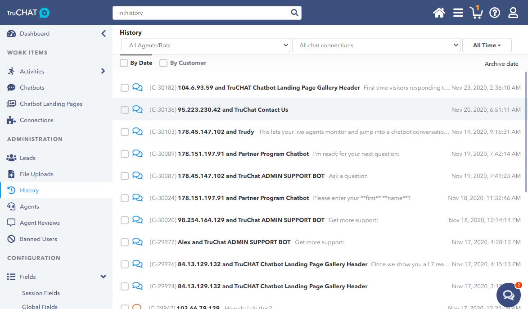
Task: Open Dashboard in the sidebar
Action: click(x=35, y=34)
